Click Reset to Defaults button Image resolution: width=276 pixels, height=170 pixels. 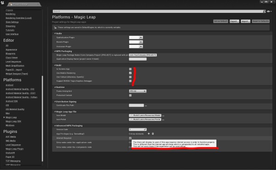260,21
